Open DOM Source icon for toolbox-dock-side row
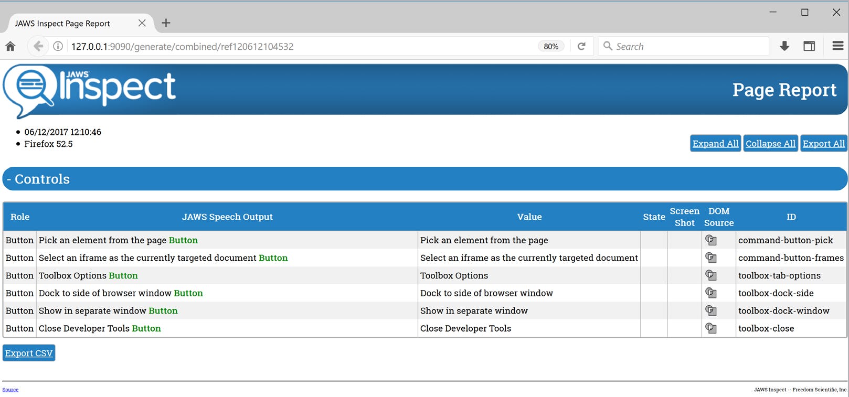This screenshot has height=397, width=849. (711, 293)
